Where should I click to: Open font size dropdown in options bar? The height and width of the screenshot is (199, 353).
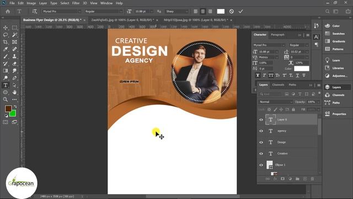(152, 11)
